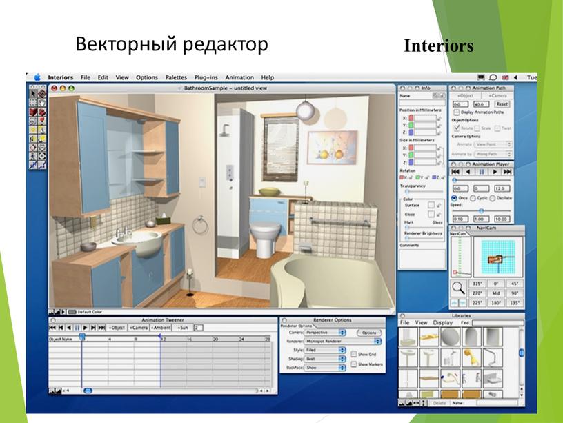563x423 pixels.
Task: Play forward in Animation Tweener
Action: pos(85,328)
